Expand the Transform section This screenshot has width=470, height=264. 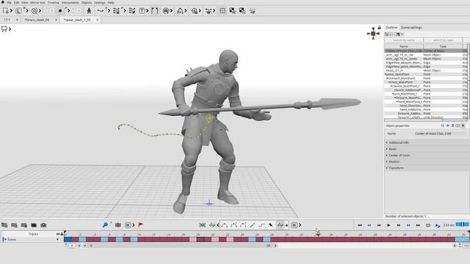pyautogui.click(x=427, y=168)
